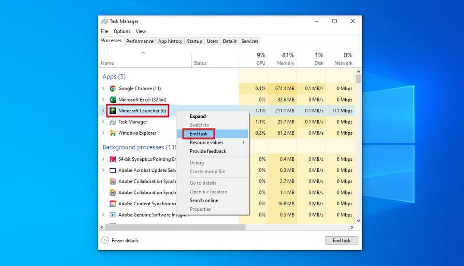The width and height of the screenshot is (464, 266).
Task: Switch to the Startup tab
Action: click(194, 41)
